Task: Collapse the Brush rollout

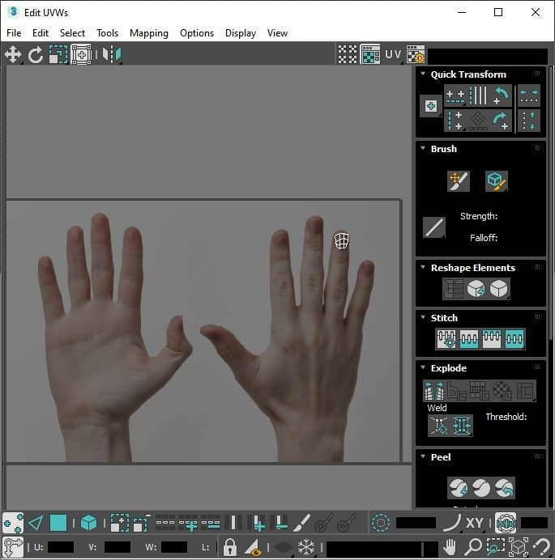Action: pyautogui.click(x=423, y=148)
